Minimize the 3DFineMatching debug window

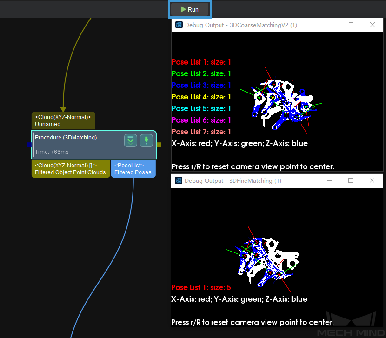tap(330, 181)
